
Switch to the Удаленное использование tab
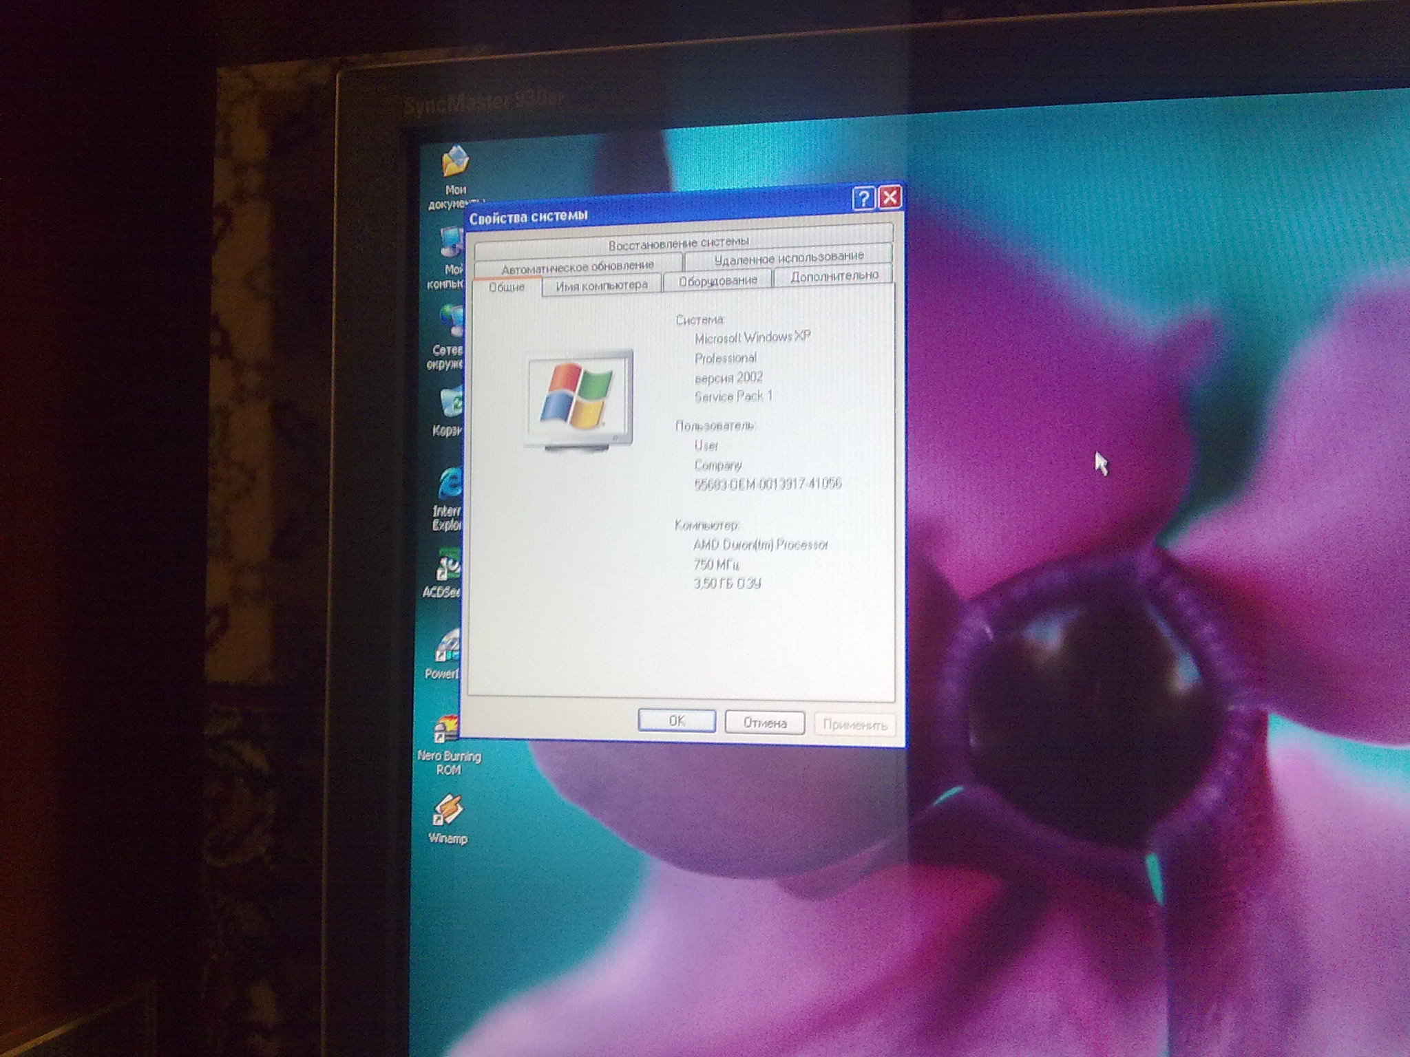click(x=788, y=257)
